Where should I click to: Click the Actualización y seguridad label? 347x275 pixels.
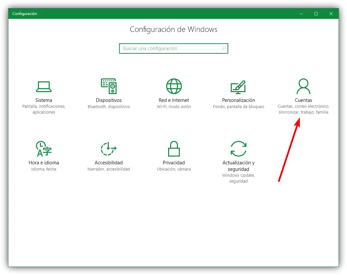coord(238,166)
